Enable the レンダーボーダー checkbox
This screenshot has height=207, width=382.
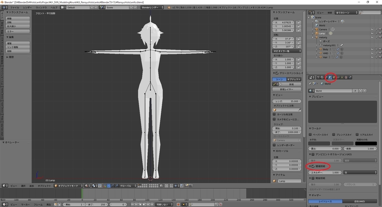coord(274,145)
